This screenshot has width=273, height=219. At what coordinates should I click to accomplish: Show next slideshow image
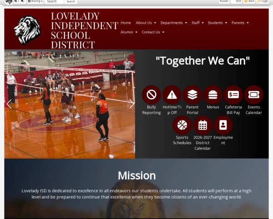pyautogui.click(x=131, y=104)
